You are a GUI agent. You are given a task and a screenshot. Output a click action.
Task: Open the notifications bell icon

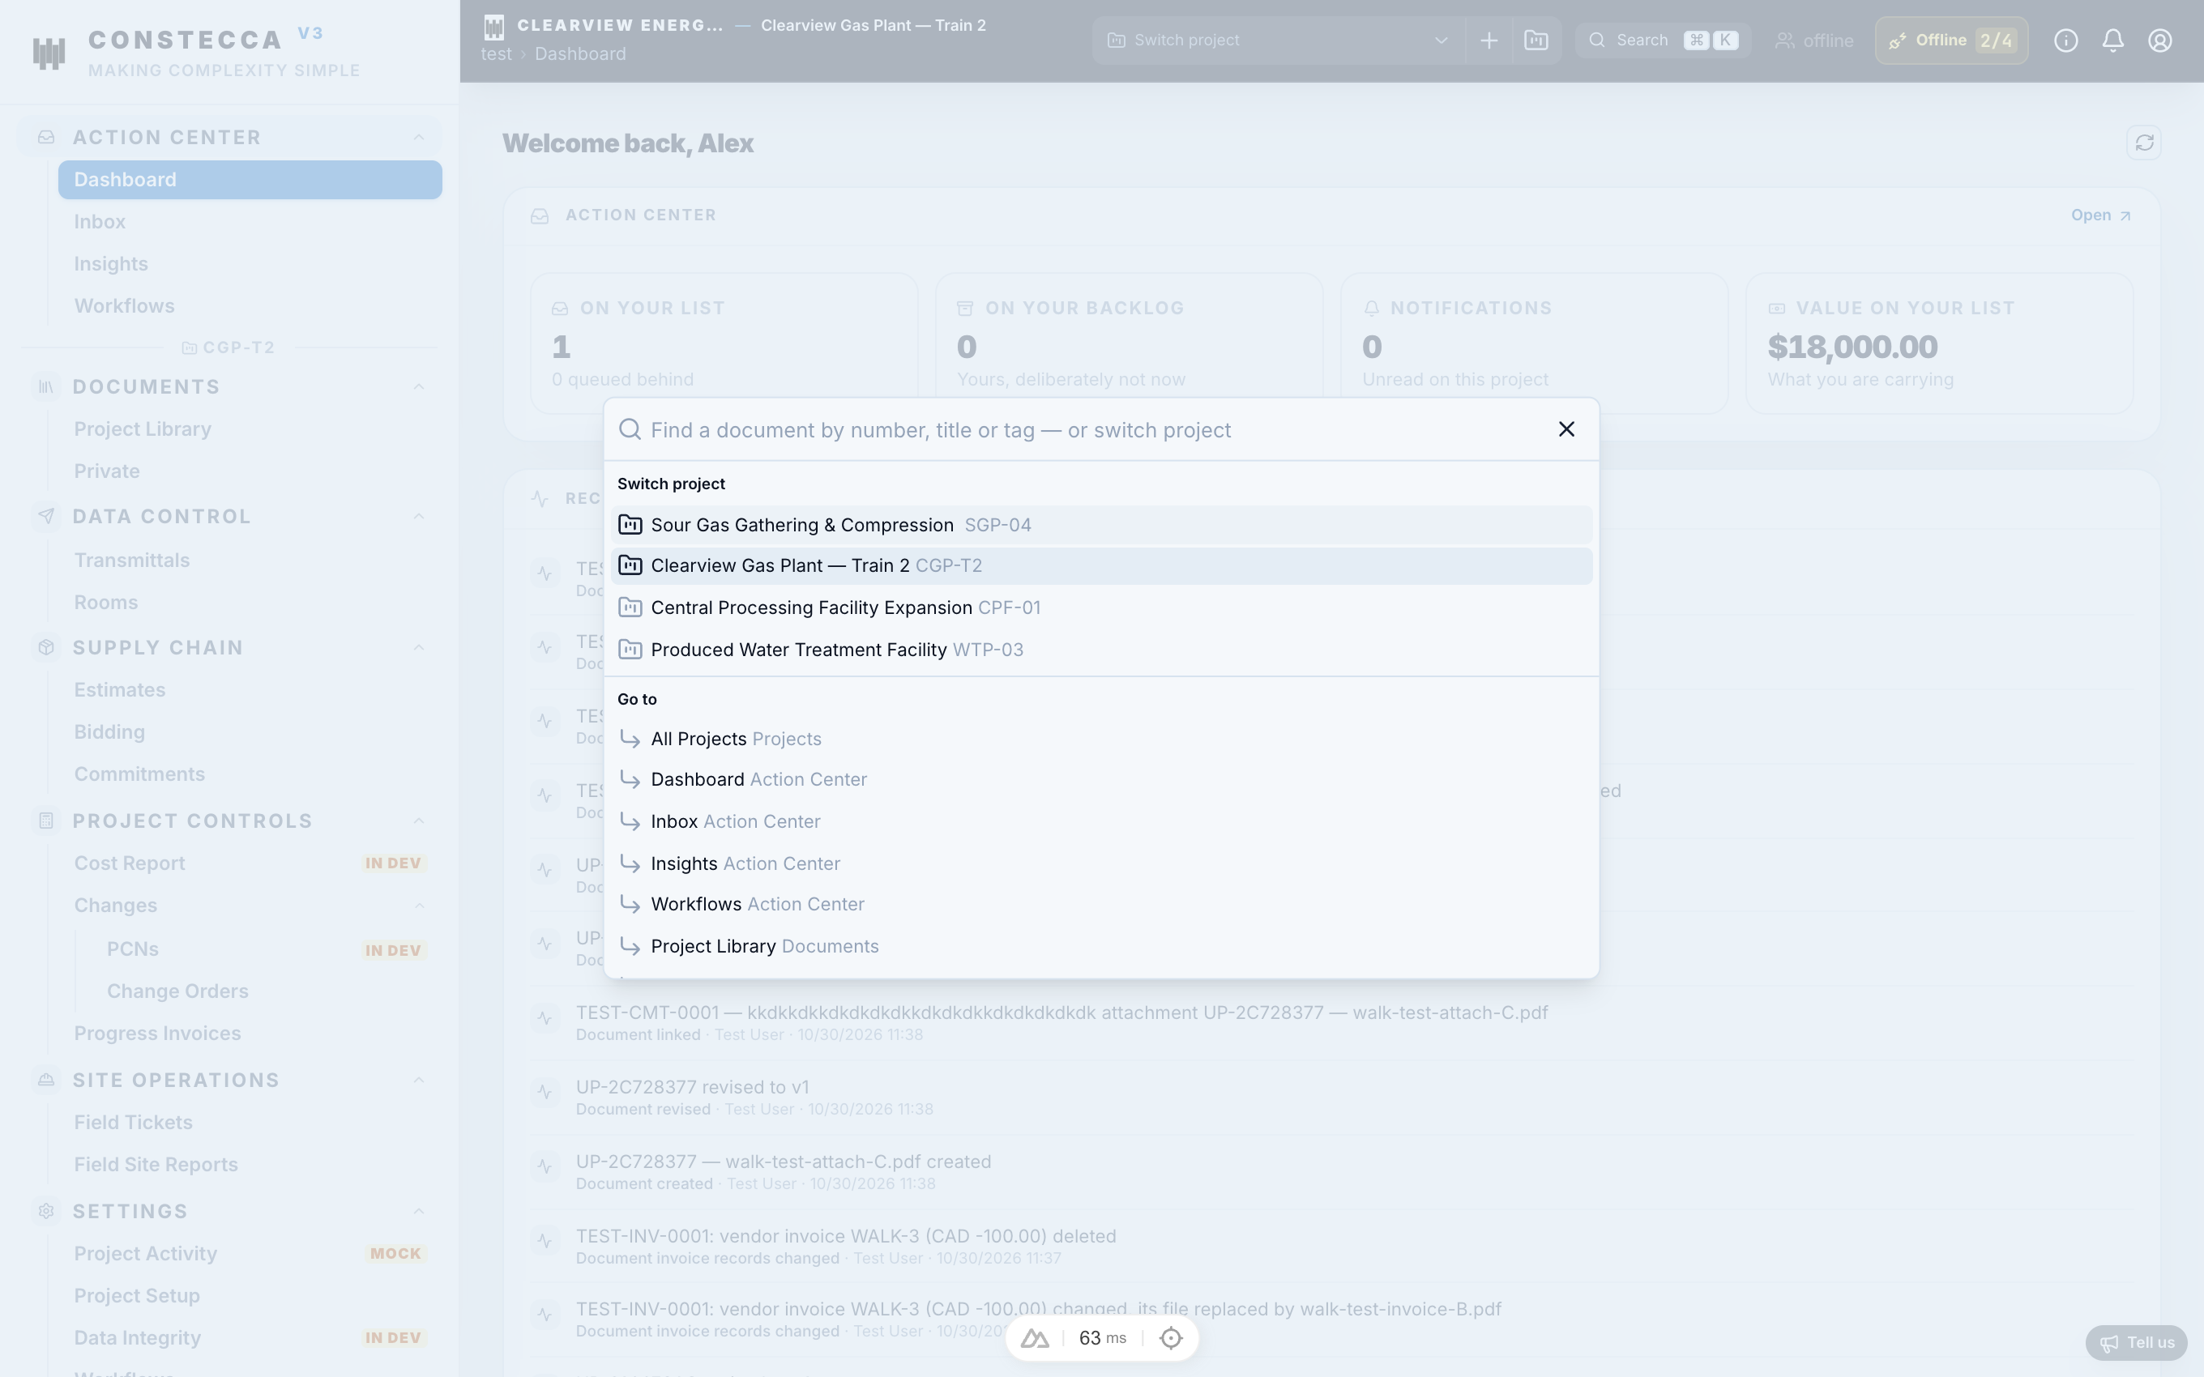pyautogui.click(x=2113, y=40)
